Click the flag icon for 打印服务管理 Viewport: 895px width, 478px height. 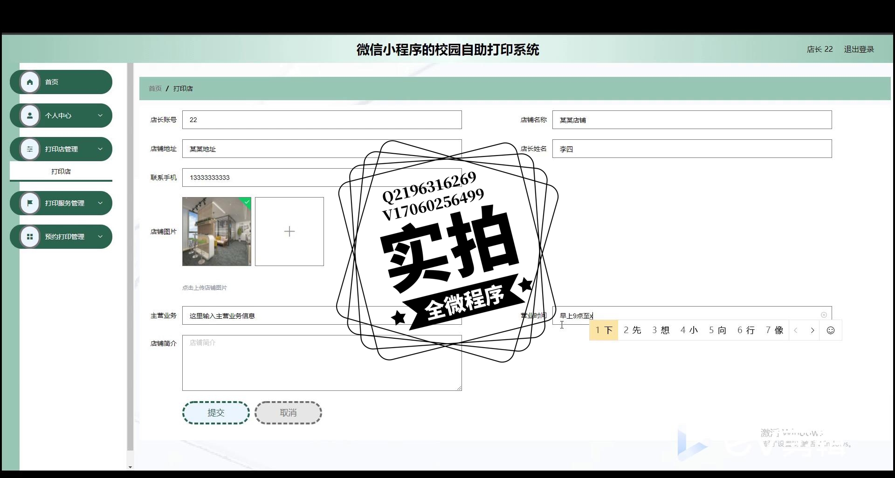coord(30,203)
